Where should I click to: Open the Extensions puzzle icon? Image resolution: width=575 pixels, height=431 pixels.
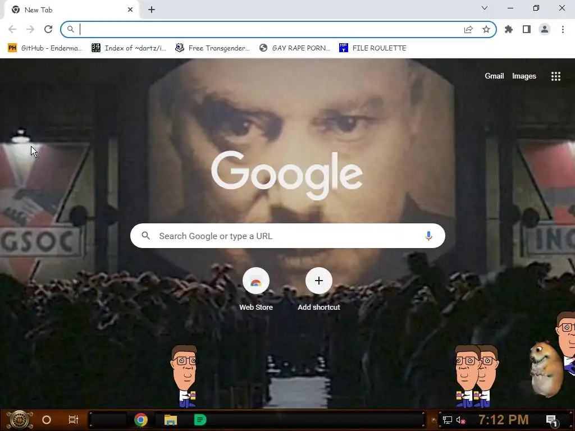pyautogui.click(x=509, y=29)
